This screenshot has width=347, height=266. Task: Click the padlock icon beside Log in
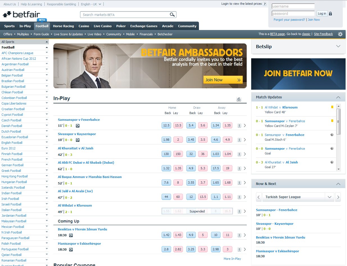[330, 13]
